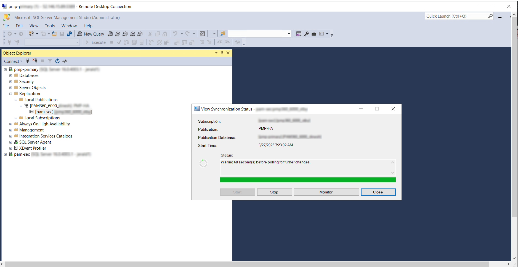Collapse the Replication node

(10, 94)
